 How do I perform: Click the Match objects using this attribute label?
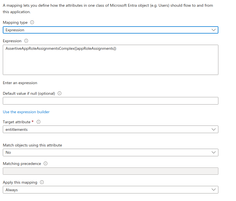32,145
